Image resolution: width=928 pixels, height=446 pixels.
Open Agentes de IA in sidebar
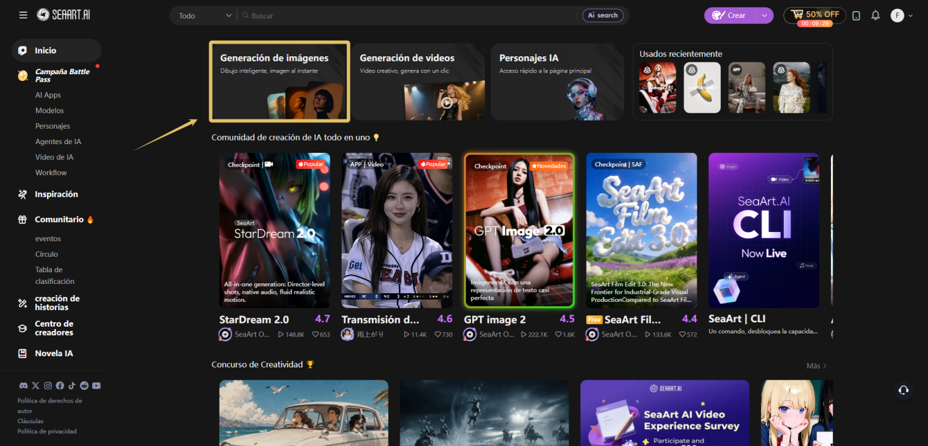point(58,142)
